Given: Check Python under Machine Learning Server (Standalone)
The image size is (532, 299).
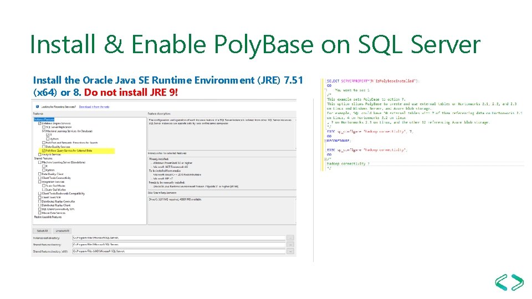Looking at the screenshot, I should [44, 170].
